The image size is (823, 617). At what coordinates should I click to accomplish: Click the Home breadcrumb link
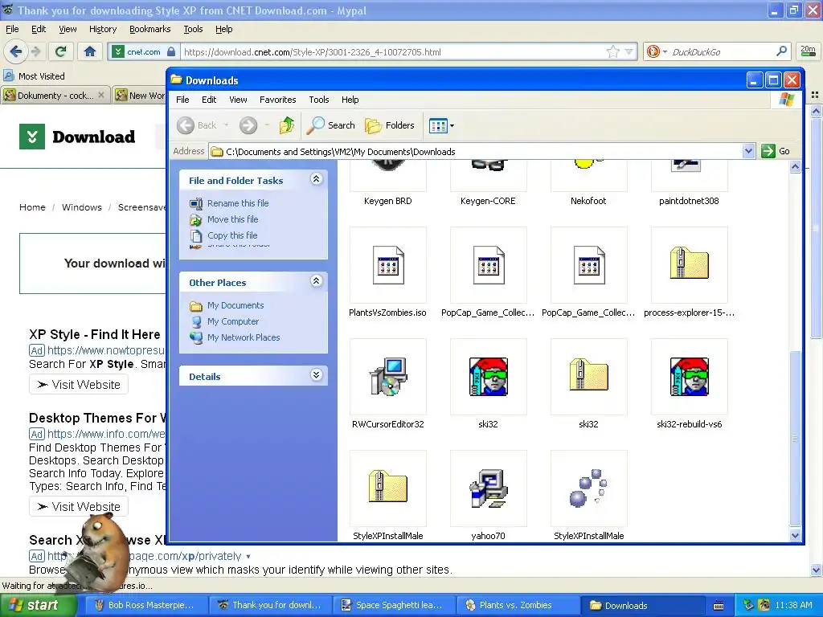32,207
